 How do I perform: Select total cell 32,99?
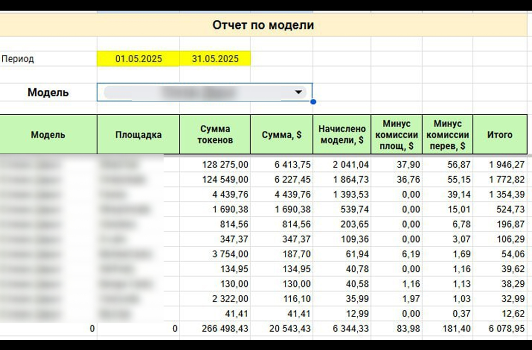point(500,299)
